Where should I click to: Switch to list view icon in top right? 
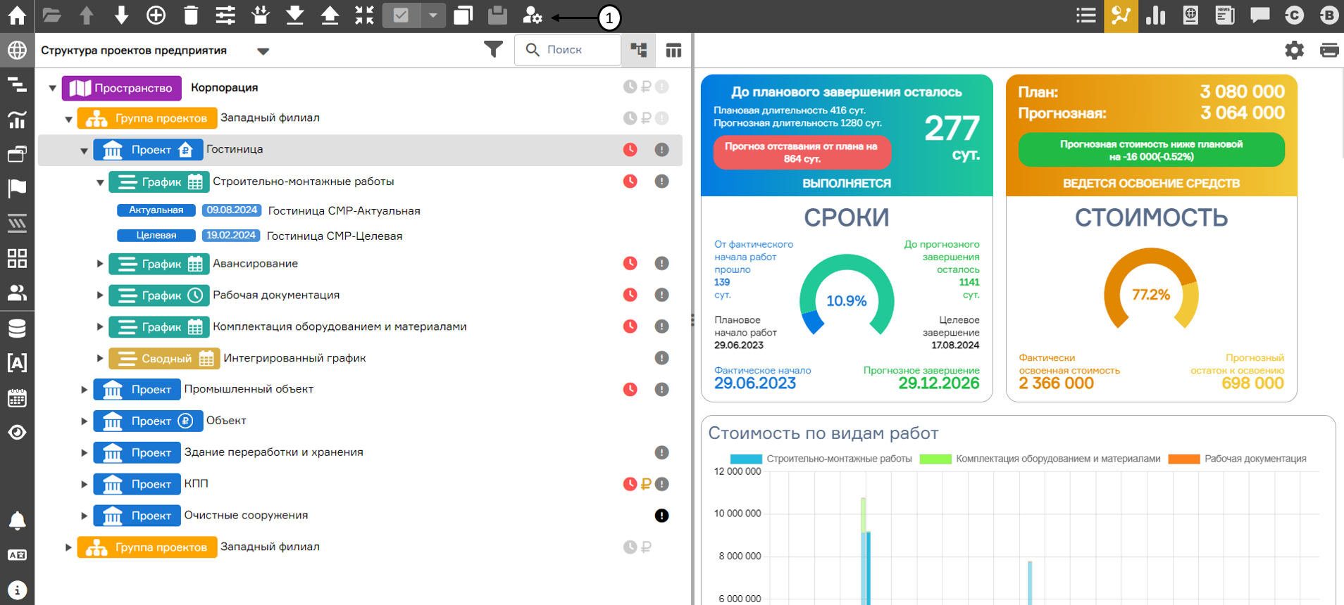1086,15
